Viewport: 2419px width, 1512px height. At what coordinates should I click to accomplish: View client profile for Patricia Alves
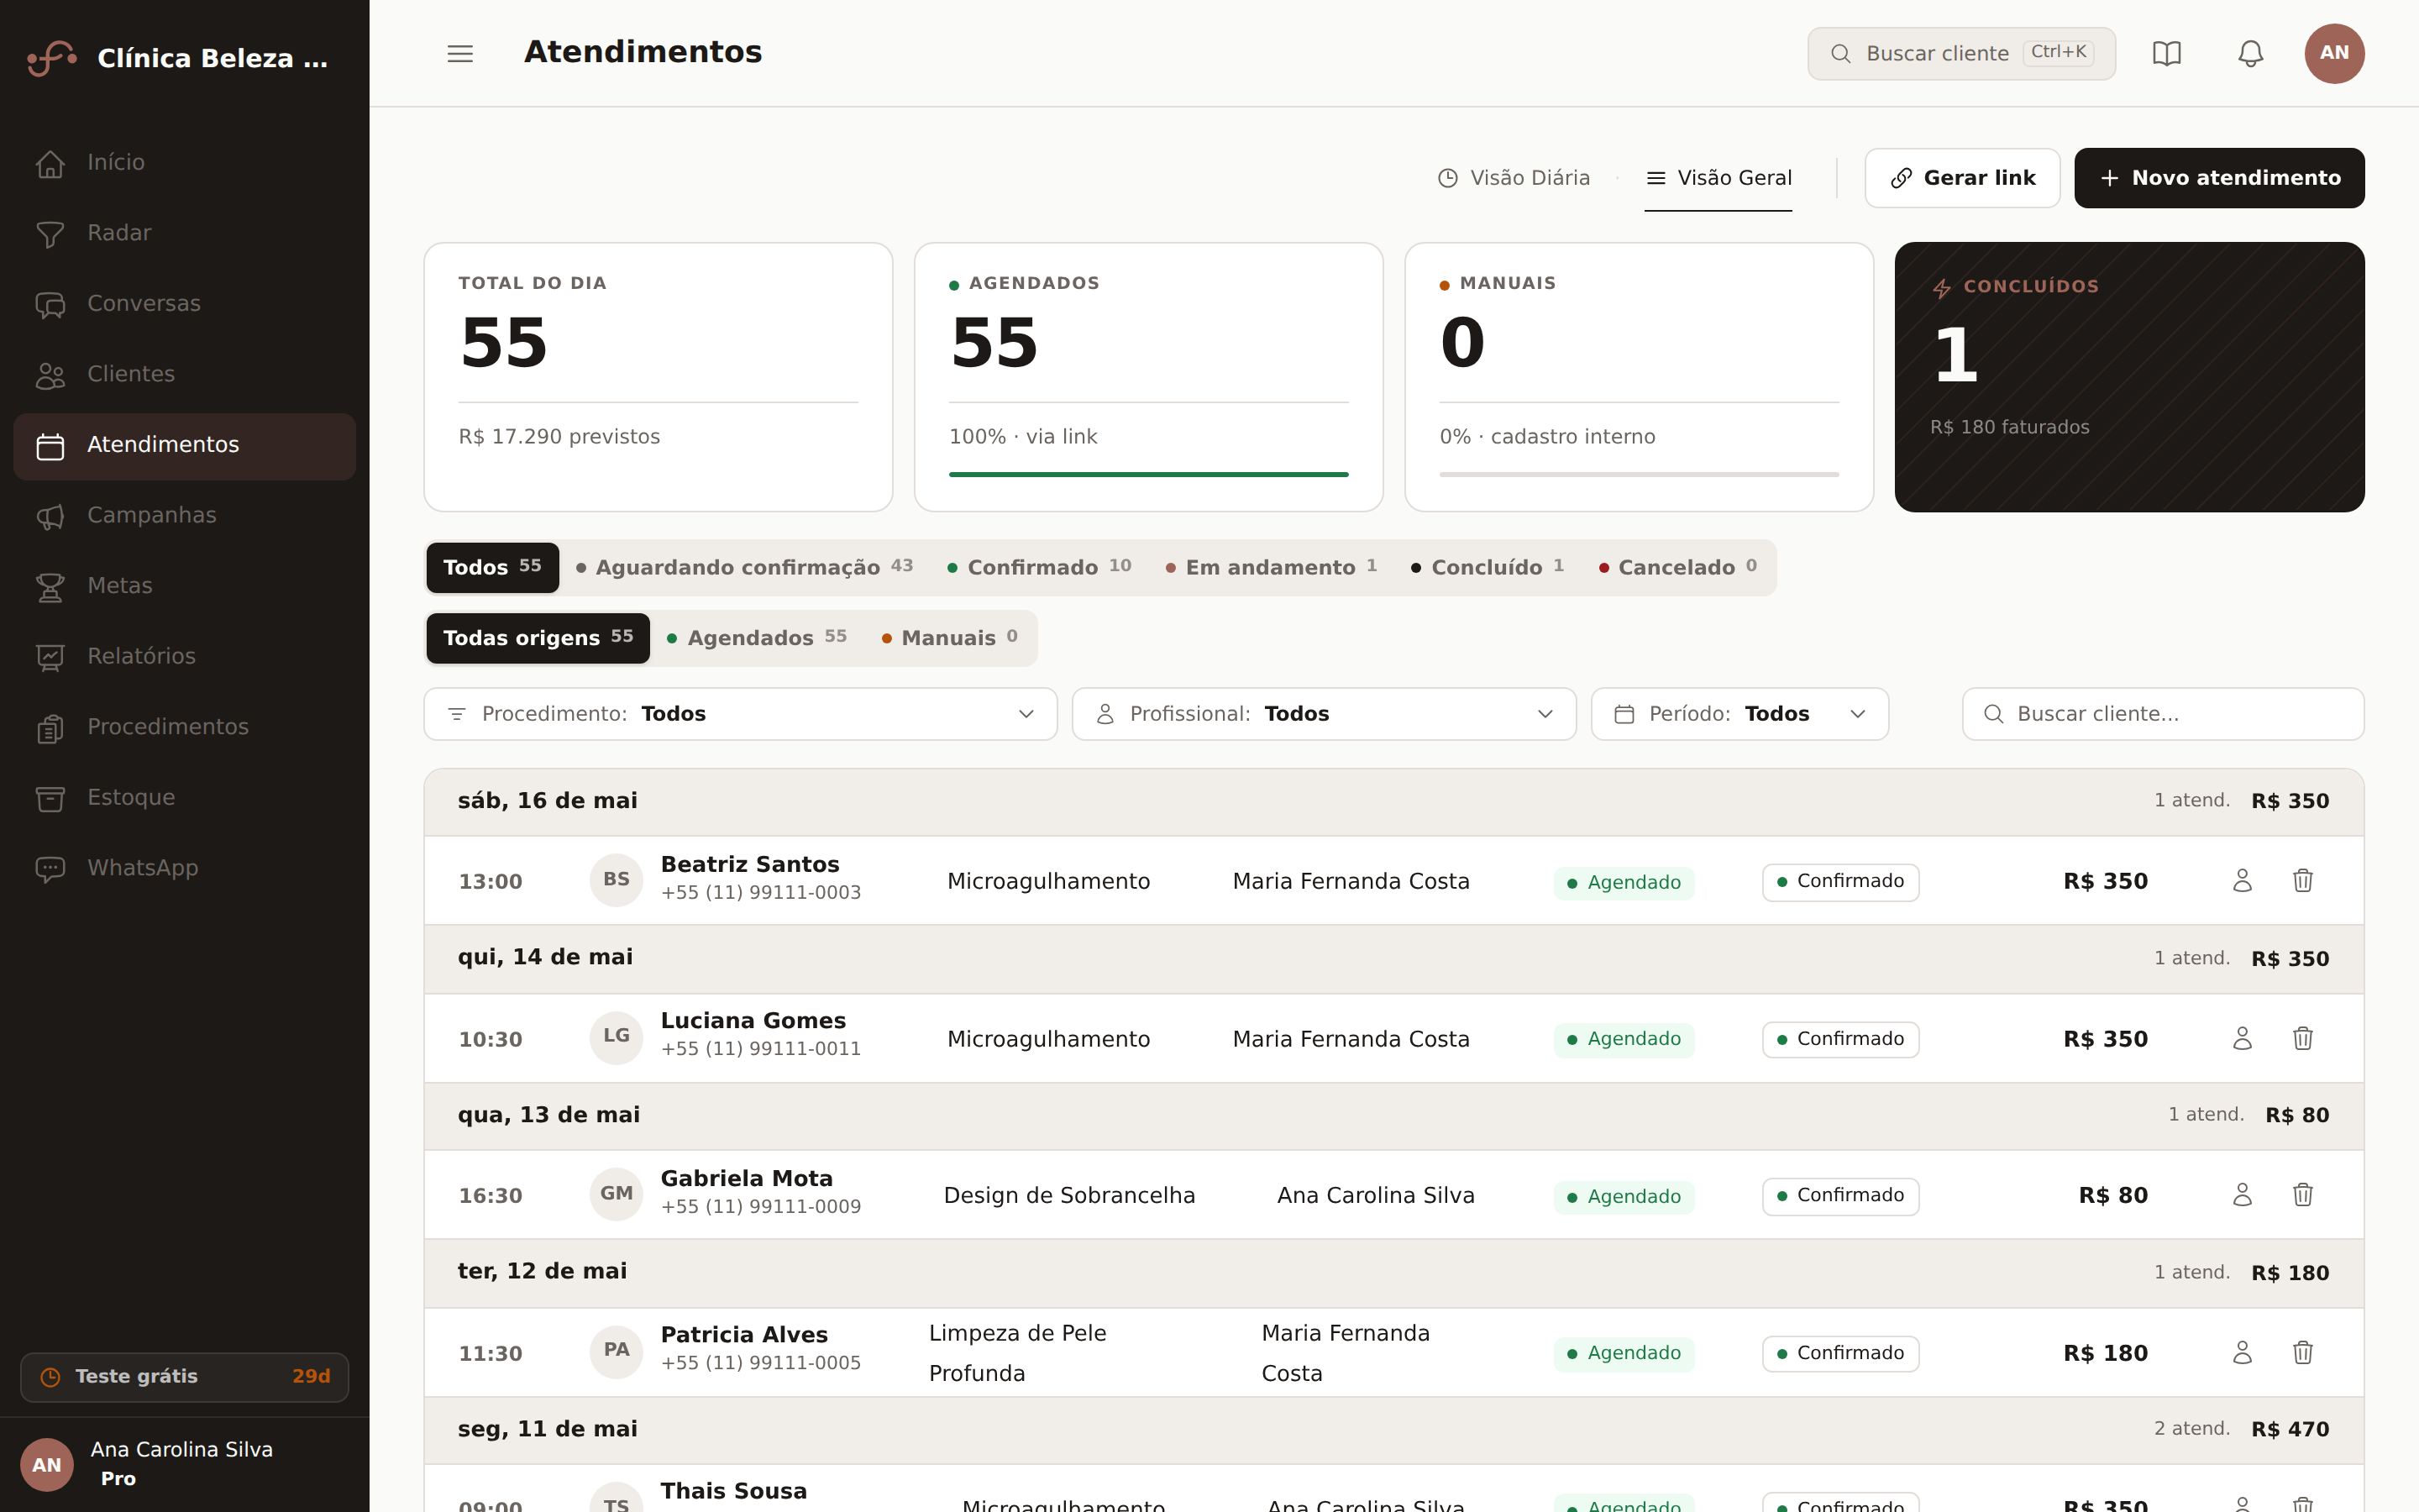2242,1352
